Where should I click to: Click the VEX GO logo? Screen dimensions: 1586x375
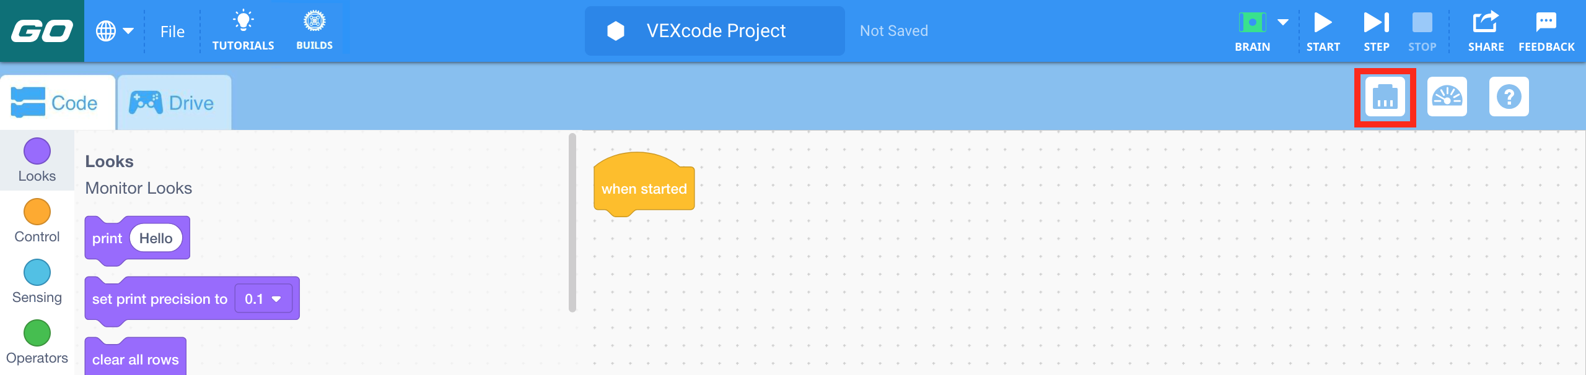coord(41,30)
